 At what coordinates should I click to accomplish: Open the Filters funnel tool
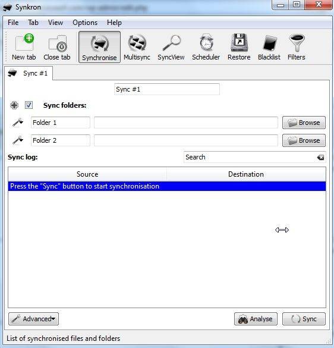(x=297, y=47)
